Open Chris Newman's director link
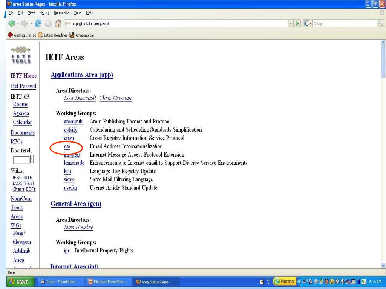 click(x=115, y=98)
